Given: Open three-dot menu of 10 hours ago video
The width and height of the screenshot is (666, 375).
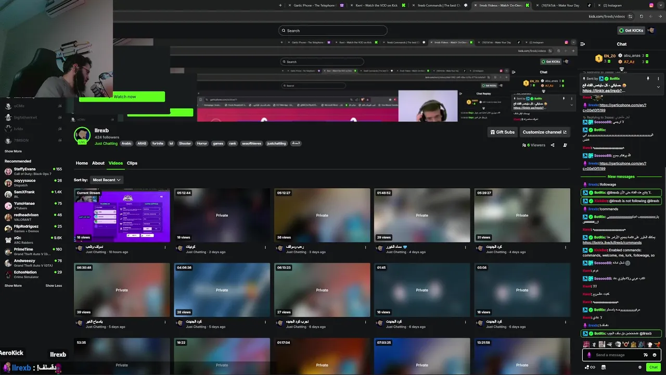Looking at the screenshot, I should coord(165,247).
